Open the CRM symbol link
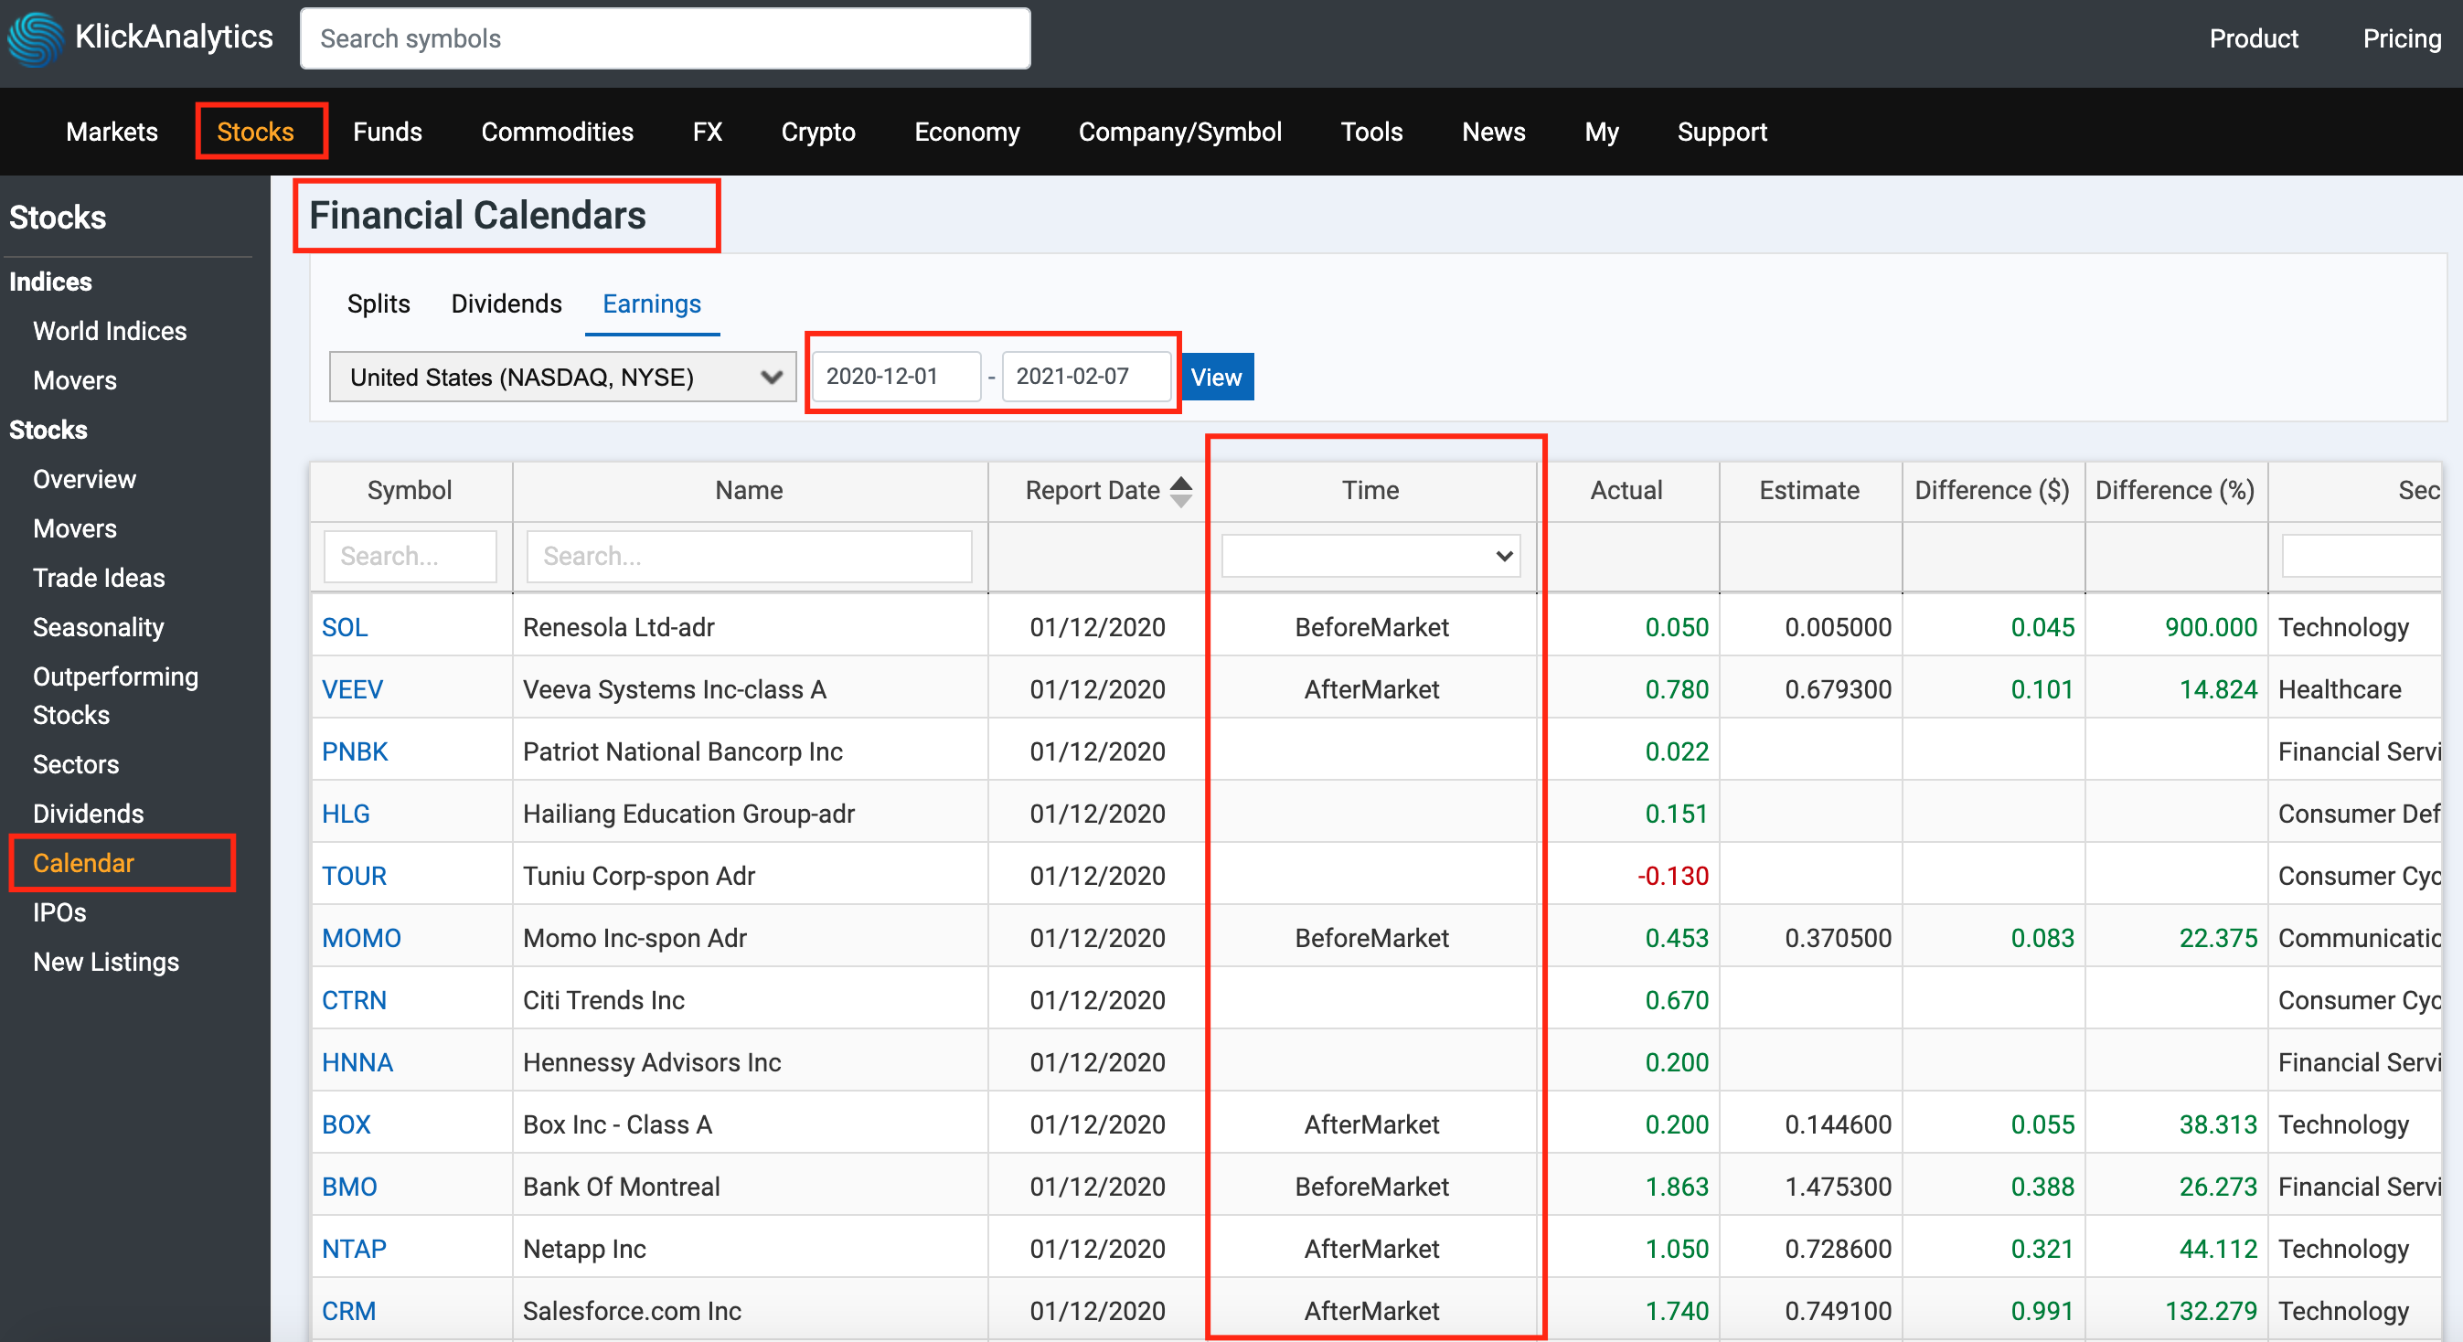2463x1342 pixels. pos(348,1310)
